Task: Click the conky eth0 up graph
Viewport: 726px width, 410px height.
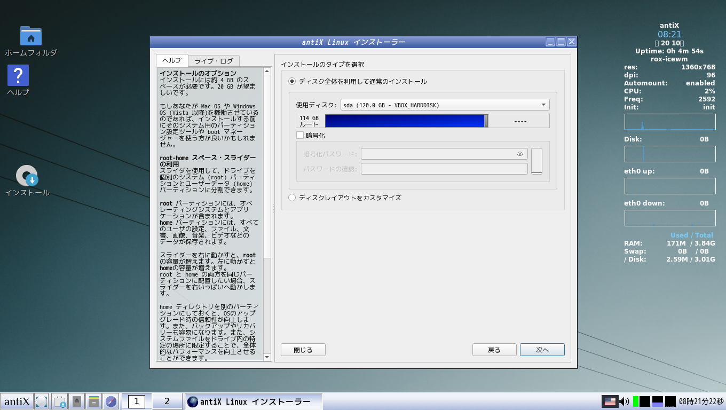Action: click(x=670, y=186)
